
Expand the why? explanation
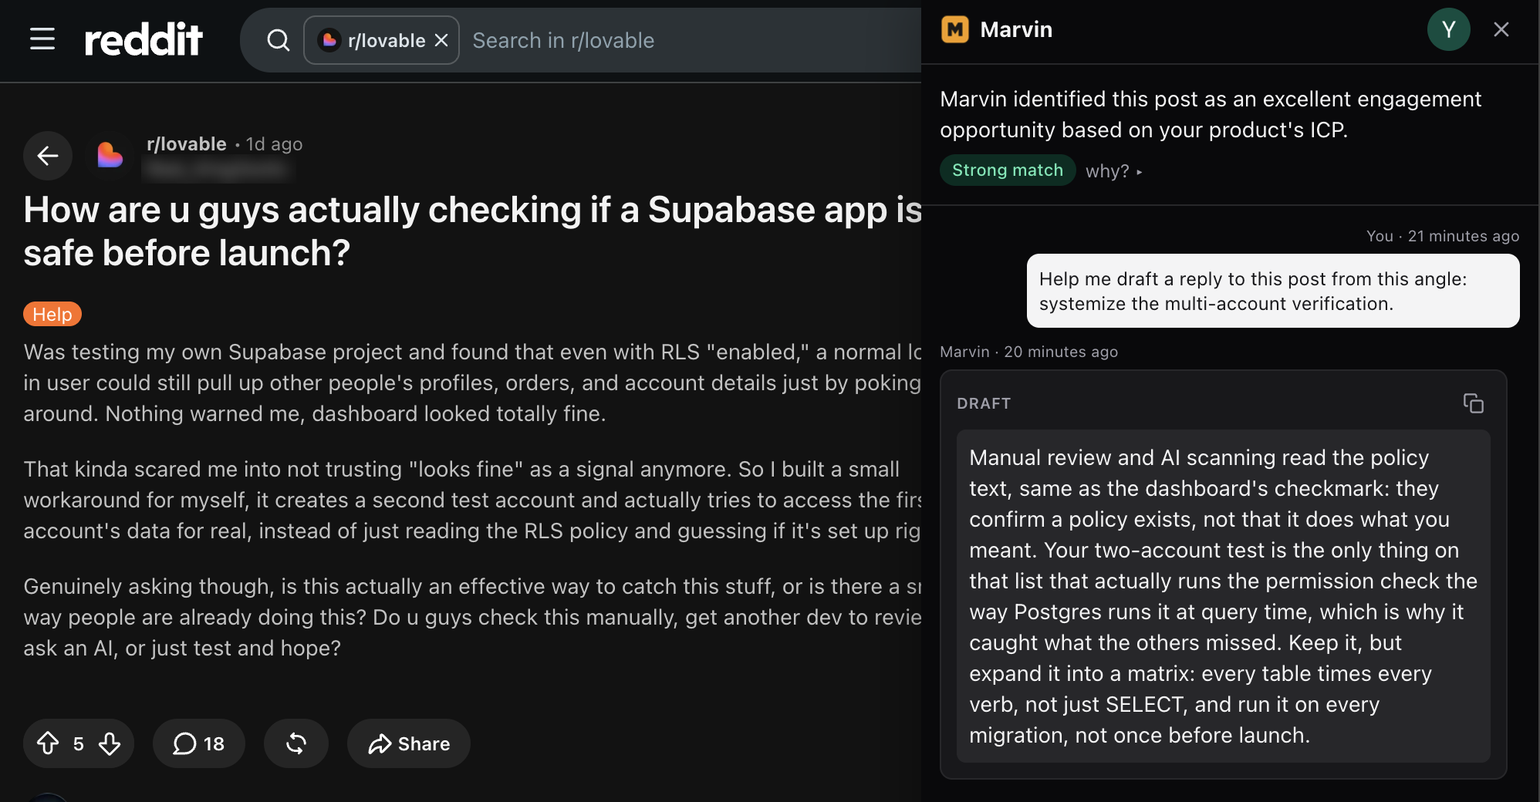(x=1113, y=171)
